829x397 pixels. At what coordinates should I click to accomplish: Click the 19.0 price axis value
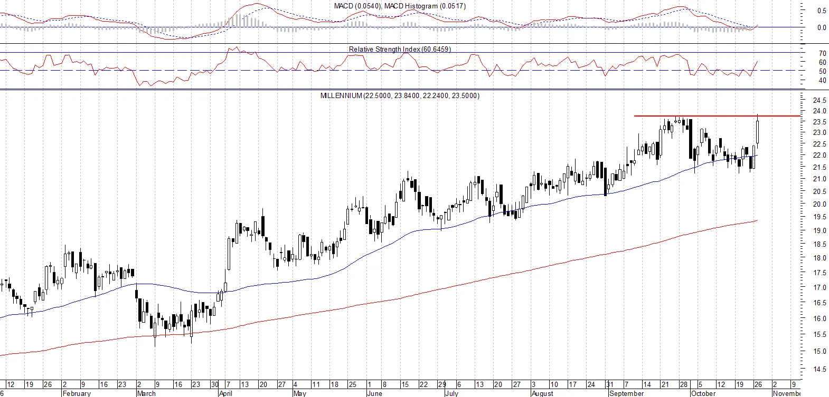pos(819,230)
